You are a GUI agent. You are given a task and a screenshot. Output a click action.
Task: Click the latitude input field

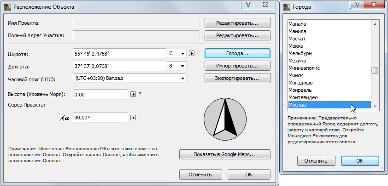tap(119, 54)
